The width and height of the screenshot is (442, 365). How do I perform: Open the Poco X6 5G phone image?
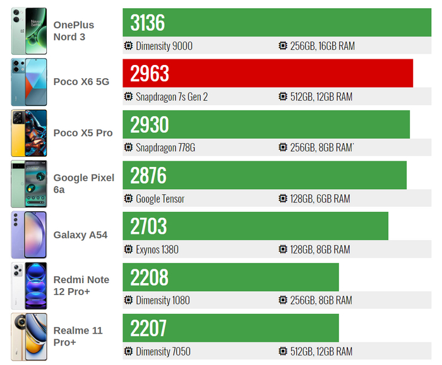[28, 82]
